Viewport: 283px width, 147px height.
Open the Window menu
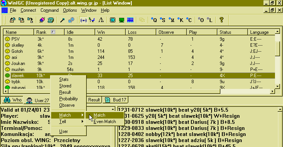(89, 10)
